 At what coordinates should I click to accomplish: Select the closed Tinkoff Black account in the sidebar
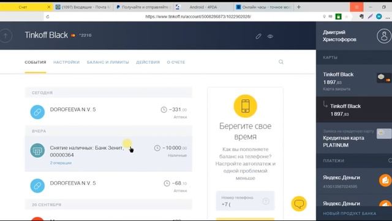click(x=354, y=80)
